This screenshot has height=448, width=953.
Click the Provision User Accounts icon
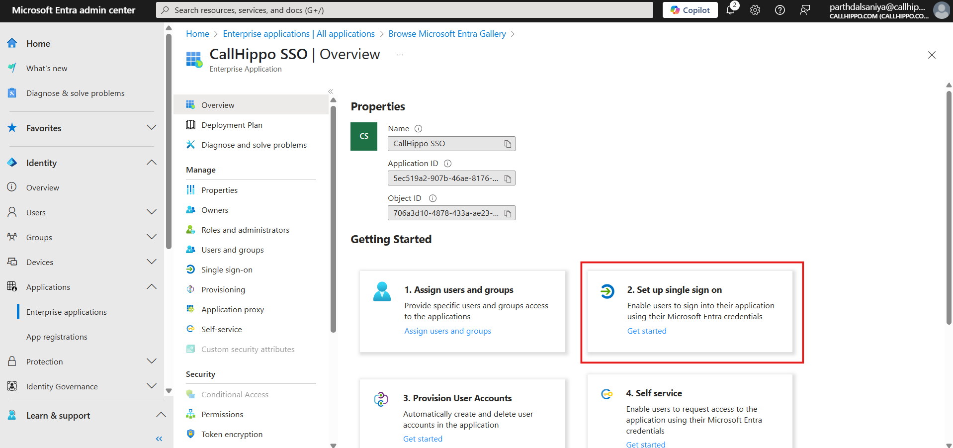click(381, 399)
